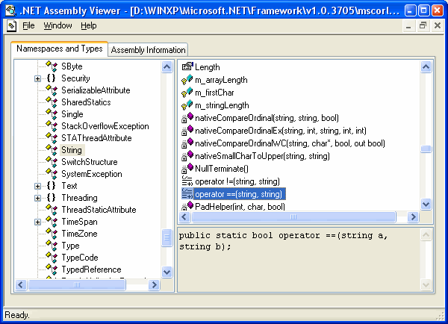
Task: Restore the inner document window
Action: 423,25
